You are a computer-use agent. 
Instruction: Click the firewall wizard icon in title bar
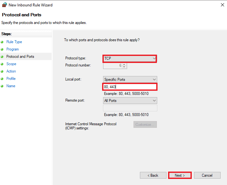[4, 5]
